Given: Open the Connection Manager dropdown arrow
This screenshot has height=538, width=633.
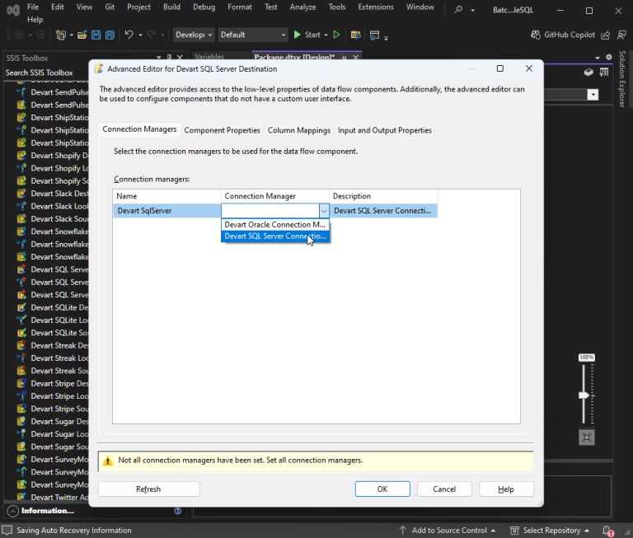Looking at the screenshot, I should pyautogui.click(x=324, y=211).
